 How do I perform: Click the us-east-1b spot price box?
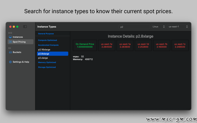coord(161,45)
